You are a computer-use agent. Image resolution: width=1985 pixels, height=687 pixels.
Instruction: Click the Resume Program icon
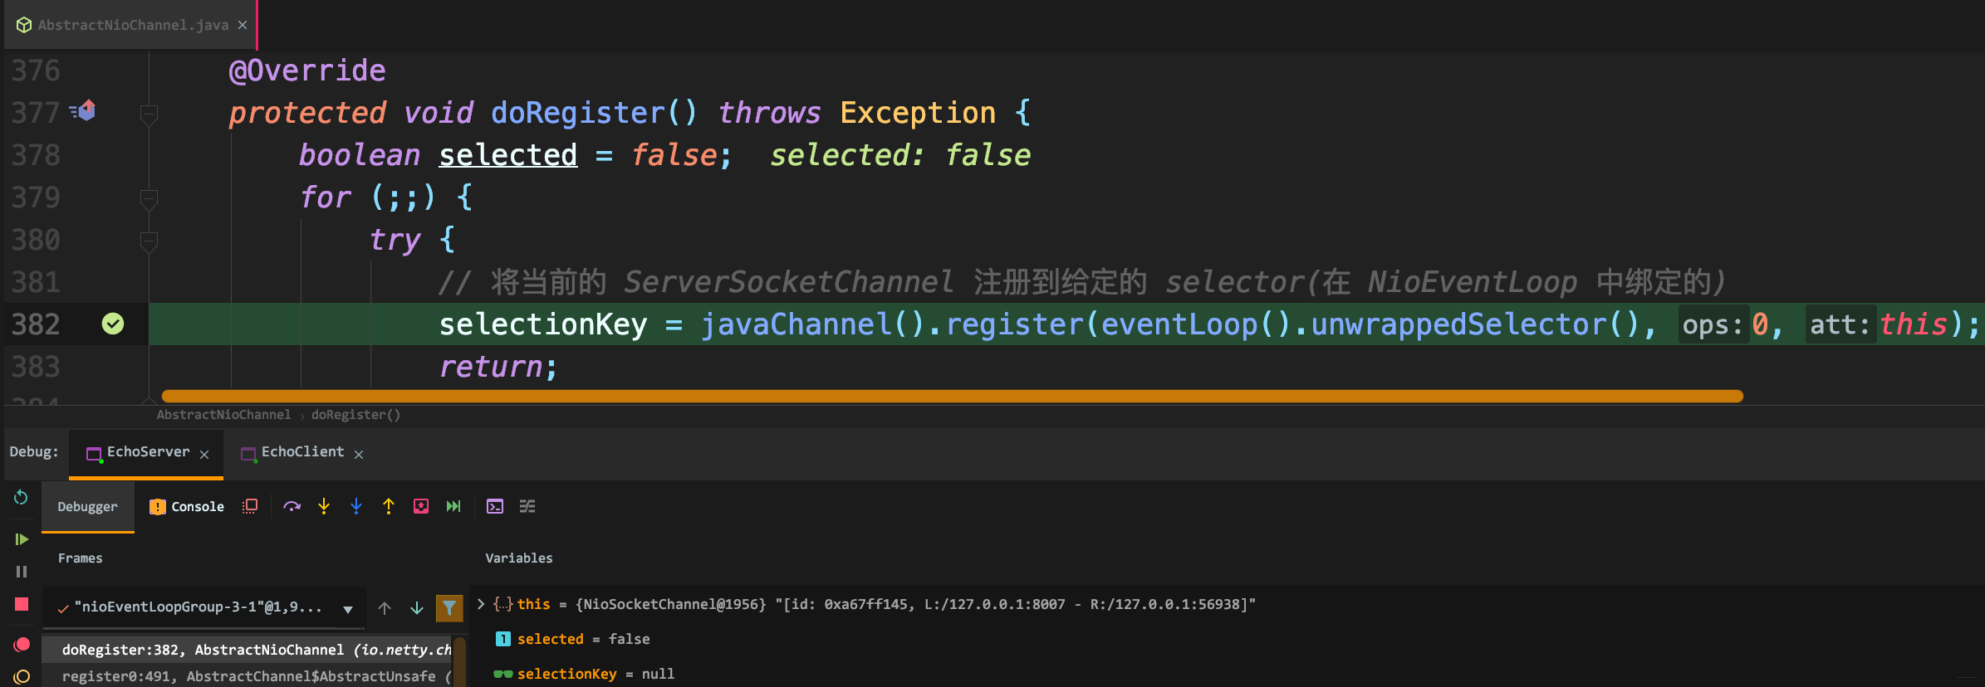click(22, 539)
